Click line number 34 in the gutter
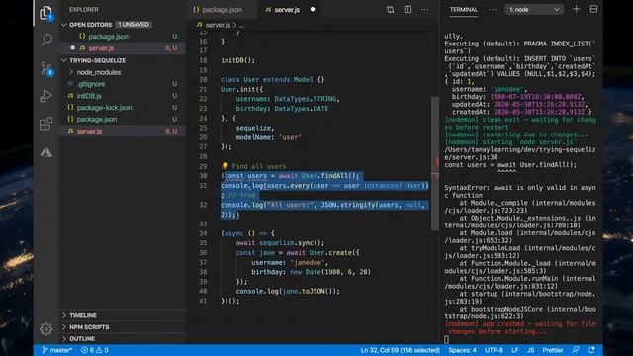The width and height of the screenshot is (633, 356). (203, 233)
